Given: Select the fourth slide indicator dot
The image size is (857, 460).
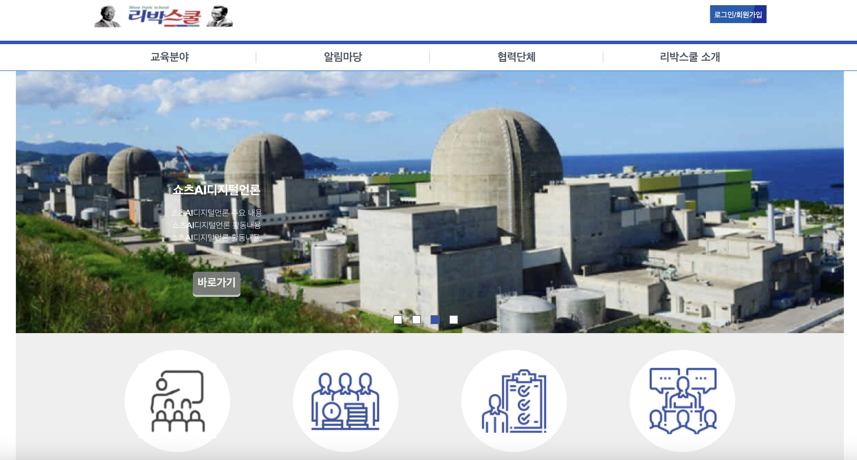Looking at the screenshot, I should [454, 320].
